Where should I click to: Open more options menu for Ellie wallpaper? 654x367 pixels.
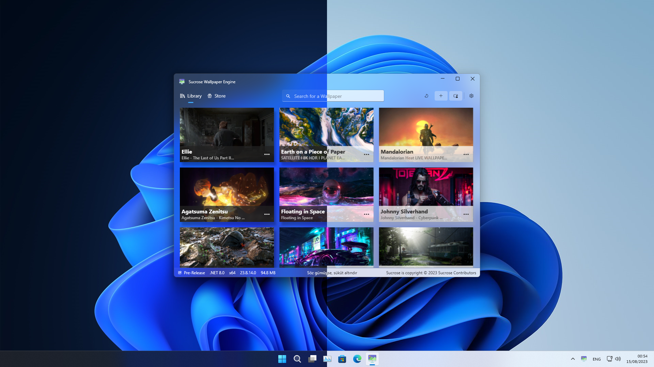pos(267,154)
